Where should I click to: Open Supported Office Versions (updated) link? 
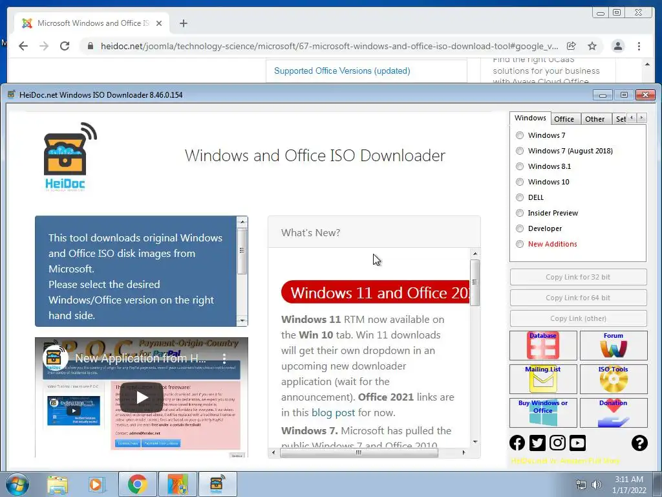tap(342, 71)
